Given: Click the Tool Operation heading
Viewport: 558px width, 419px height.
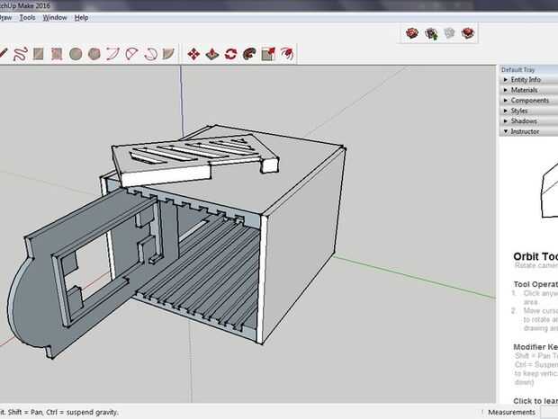Looking at the screenshot, I should (535, 284).
